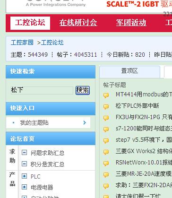The image size is (172, 198).
Task: Click bubble icon beside RSNetWorx-10.01 post
Action: [106, 163]
